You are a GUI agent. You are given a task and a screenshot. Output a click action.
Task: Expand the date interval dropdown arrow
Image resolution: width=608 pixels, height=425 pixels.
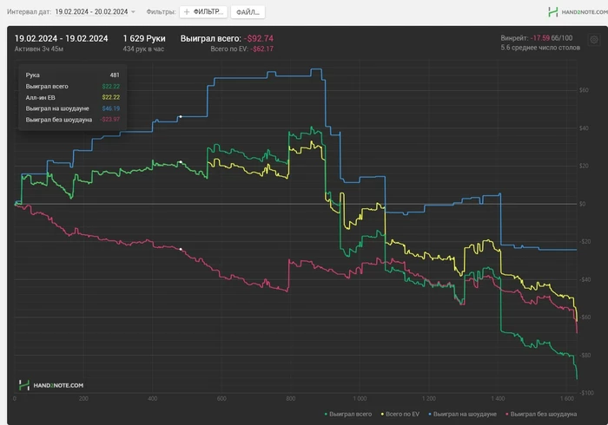pos(134,12)
